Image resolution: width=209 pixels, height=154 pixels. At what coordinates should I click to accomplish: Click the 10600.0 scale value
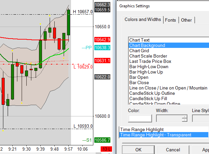(x=102, y=116)
